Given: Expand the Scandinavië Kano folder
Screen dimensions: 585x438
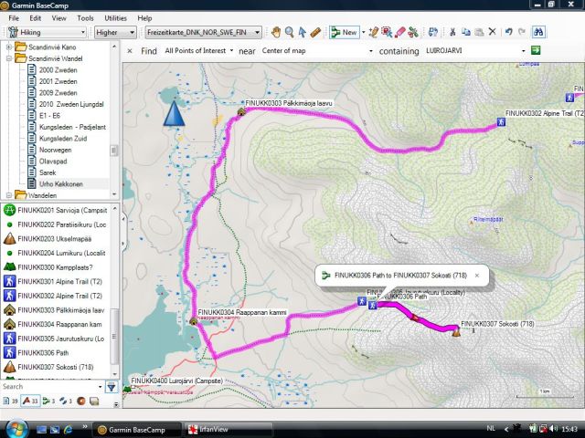Looking at the screenshot, I should pyautogui.click(x=9, y=47).
